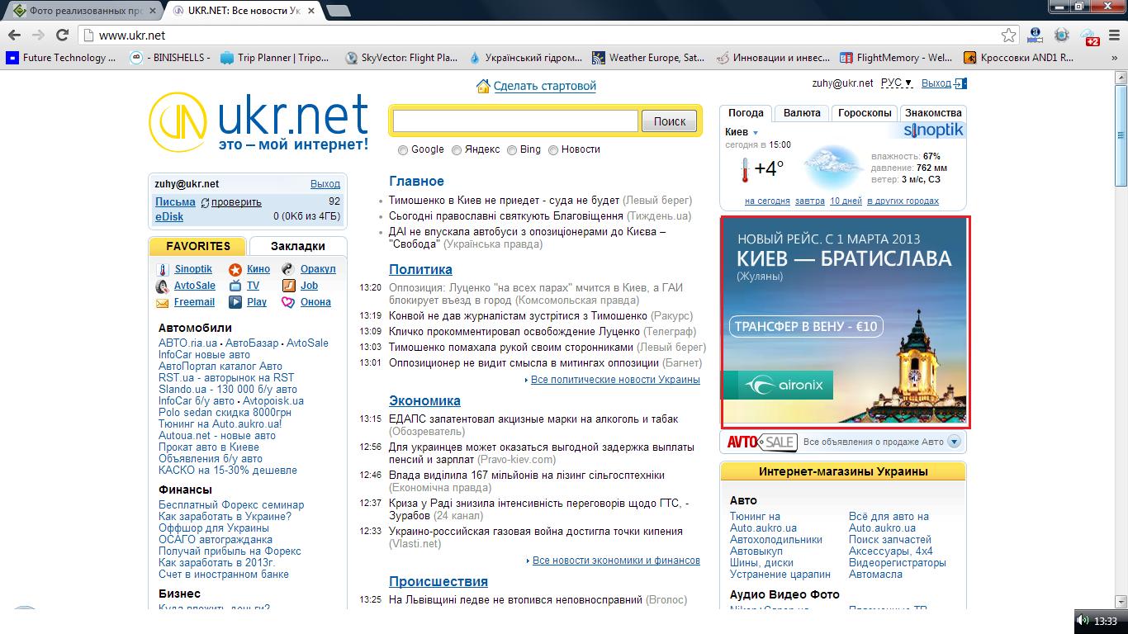1128x634 pixels.
Task: Reload the page with the refresh button
Action: (x=62, y=35)
